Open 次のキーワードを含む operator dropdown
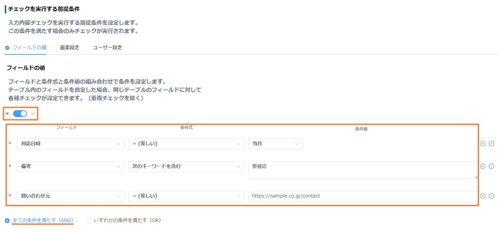Image resolution: width=499 pixels, height=232 pixels. [x=187, y=167]
